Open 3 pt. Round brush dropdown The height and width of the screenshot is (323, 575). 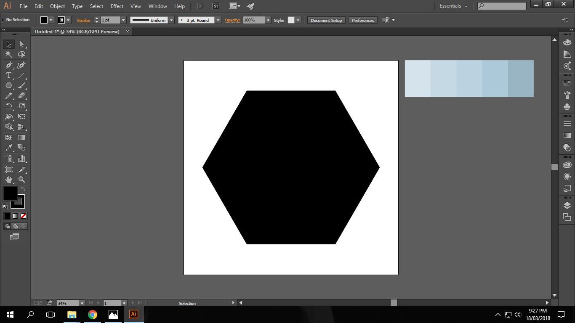click(218, 20)
